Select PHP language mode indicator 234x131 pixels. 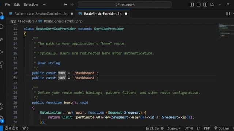(x=207, y=128)
